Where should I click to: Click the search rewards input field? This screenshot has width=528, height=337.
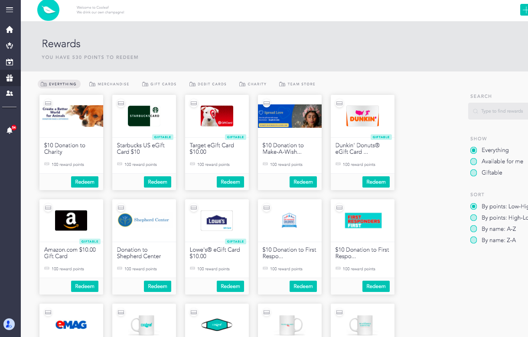click(499, 111)
